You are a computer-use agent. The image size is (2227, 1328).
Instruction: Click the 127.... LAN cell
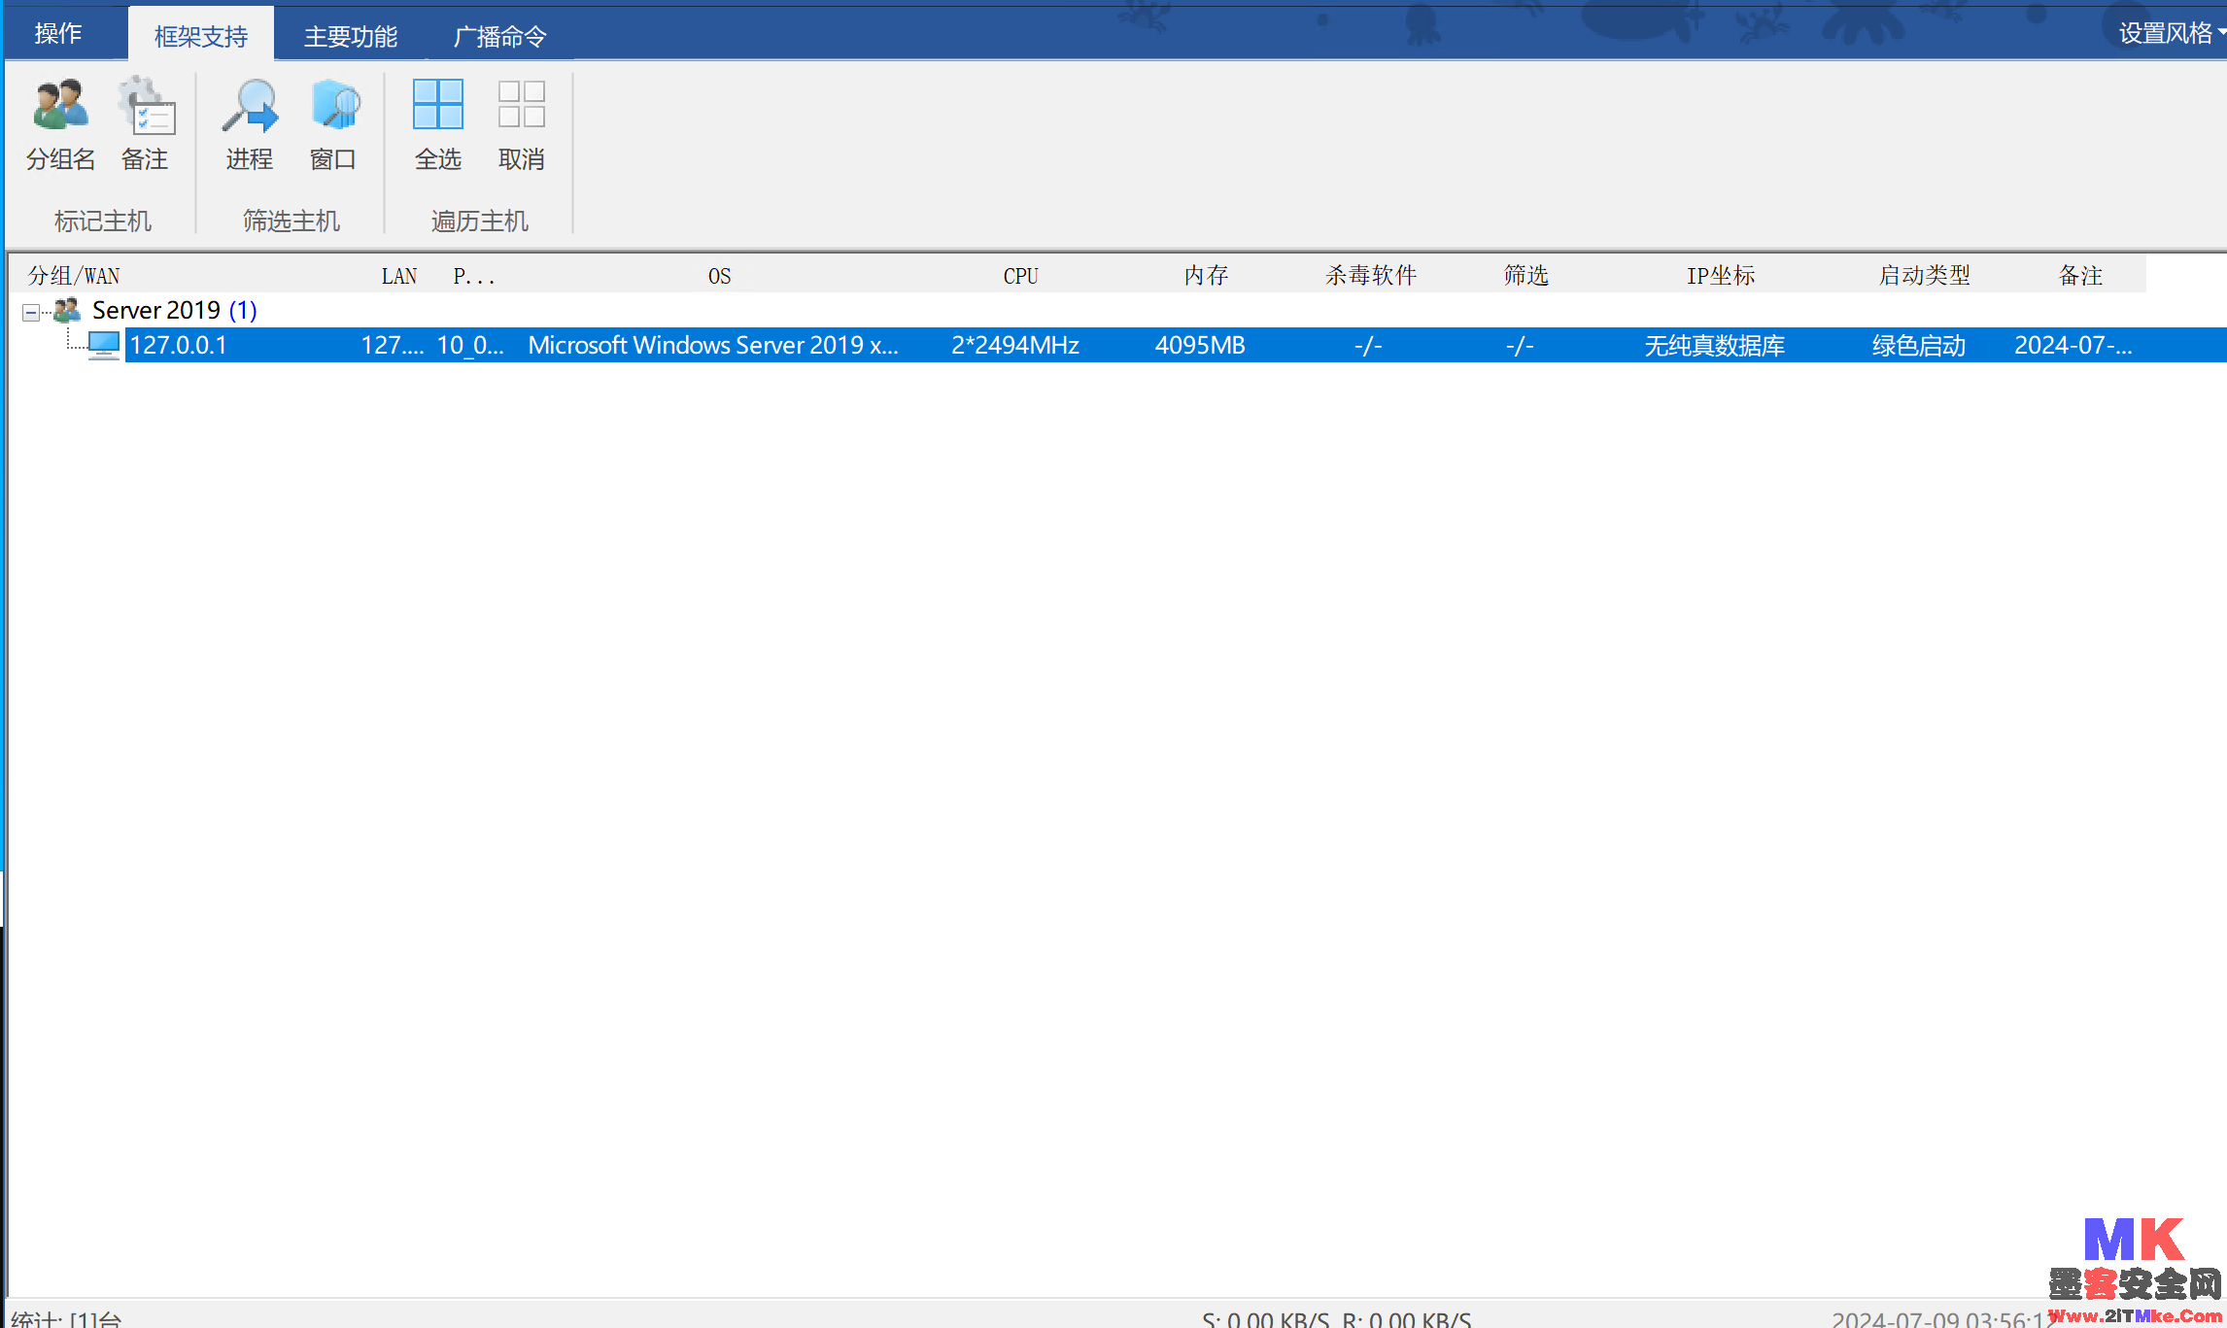pyautogui.click(x=393, y=345)
